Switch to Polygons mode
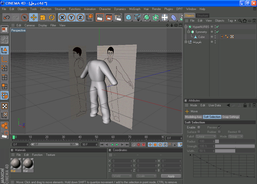257x184 pixels. coord(5,86)
